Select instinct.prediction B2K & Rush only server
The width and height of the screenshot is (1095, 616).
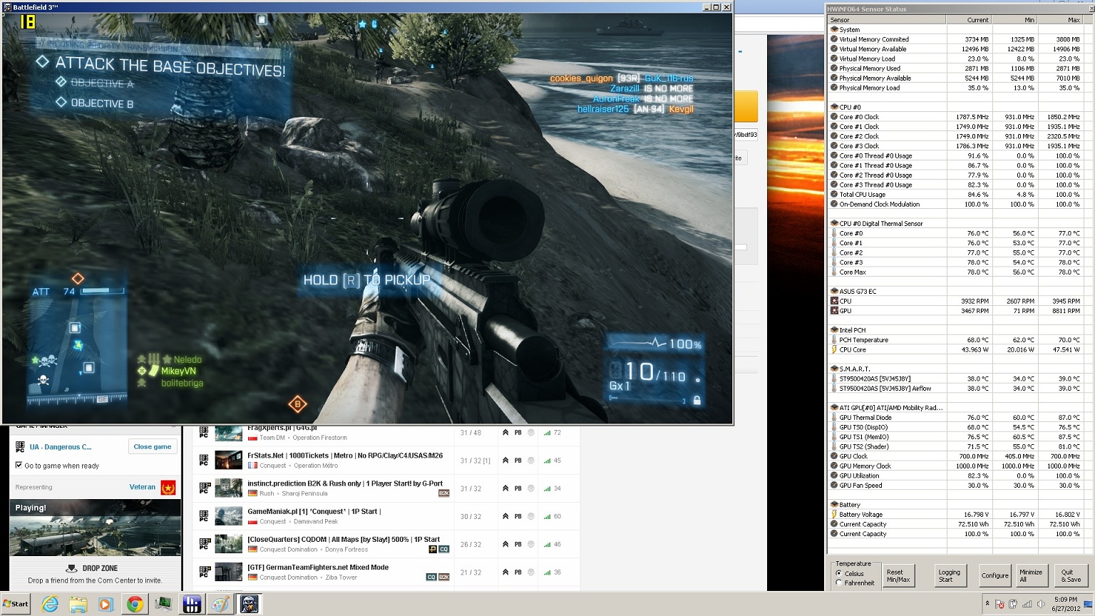(345, 483)
